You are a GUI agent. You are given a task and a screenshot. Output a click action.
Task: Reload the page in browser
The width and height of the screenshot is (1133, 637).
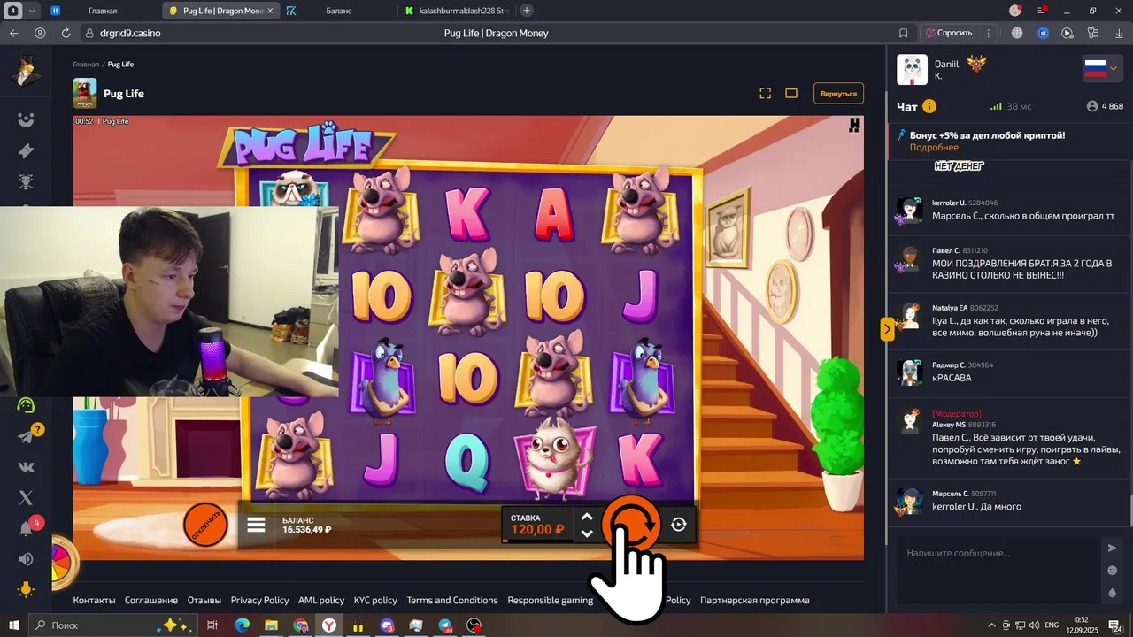(x=66, y=33)
